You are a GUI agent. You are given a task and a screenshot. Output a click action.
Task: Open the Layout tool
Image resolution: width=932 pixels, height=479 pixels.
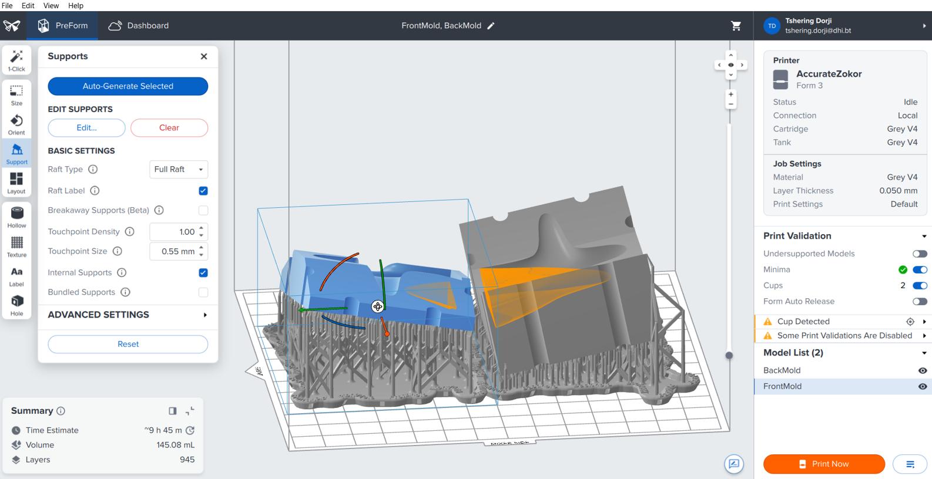[16, 183]
